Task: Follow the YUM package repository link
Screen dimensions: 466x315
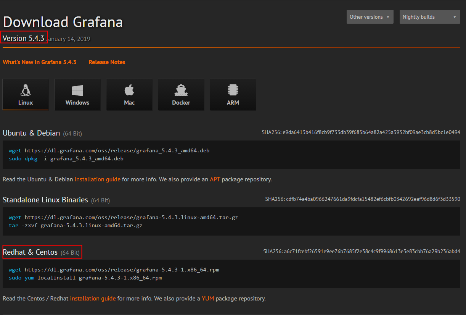Action: [208, 298]
